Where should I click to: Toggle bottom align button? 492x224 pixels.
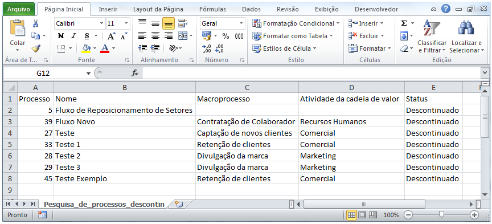click(169, 23)
